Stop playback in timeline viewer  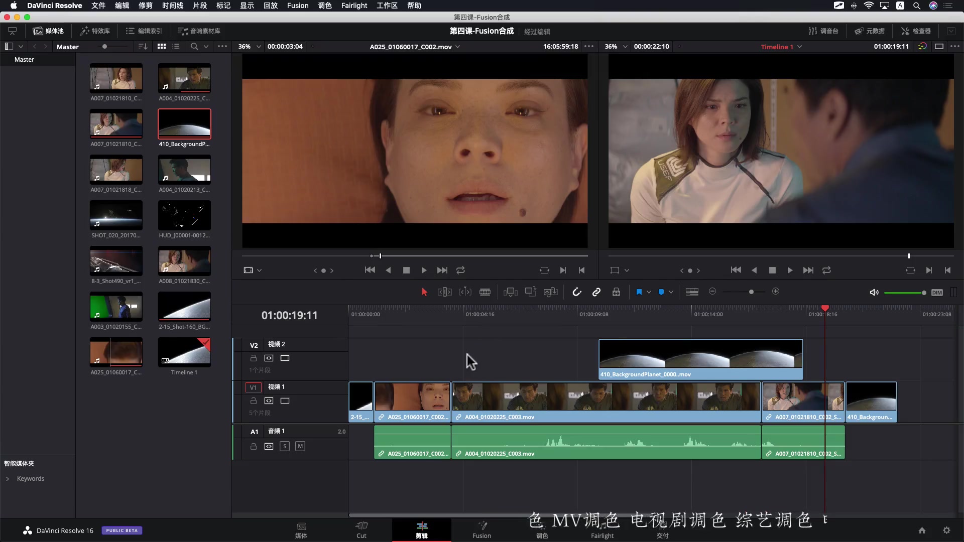click(772, 270)
